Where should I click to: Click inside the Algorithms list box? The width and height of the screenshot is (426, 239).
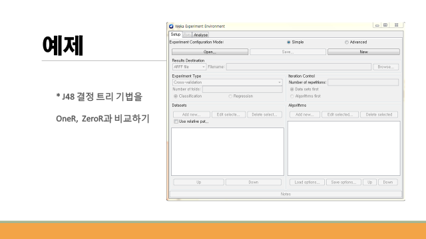click(x=344, y=149)
